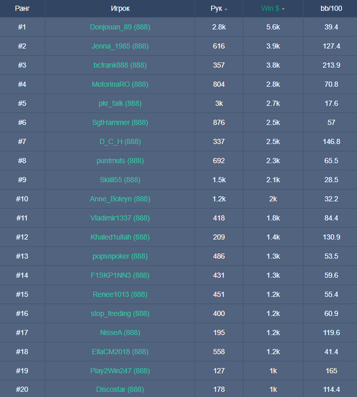Sort by the Рук column arrow
This screenshot has width=357, height=397.
pyautogui.click(x=226, y=10)
